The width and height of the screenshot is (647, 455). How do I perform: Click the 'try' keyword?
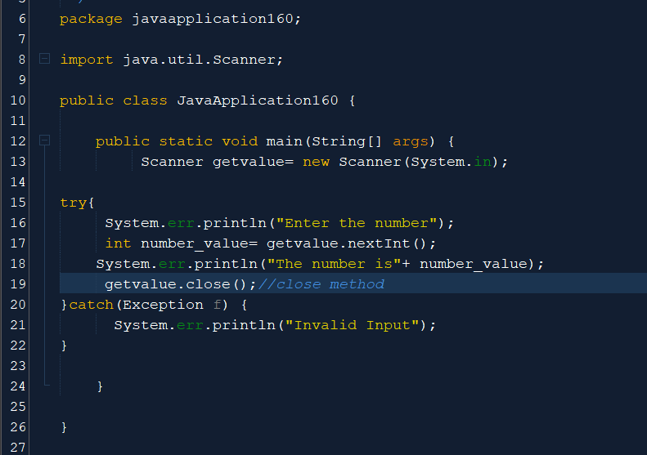[x=73, y=203]
